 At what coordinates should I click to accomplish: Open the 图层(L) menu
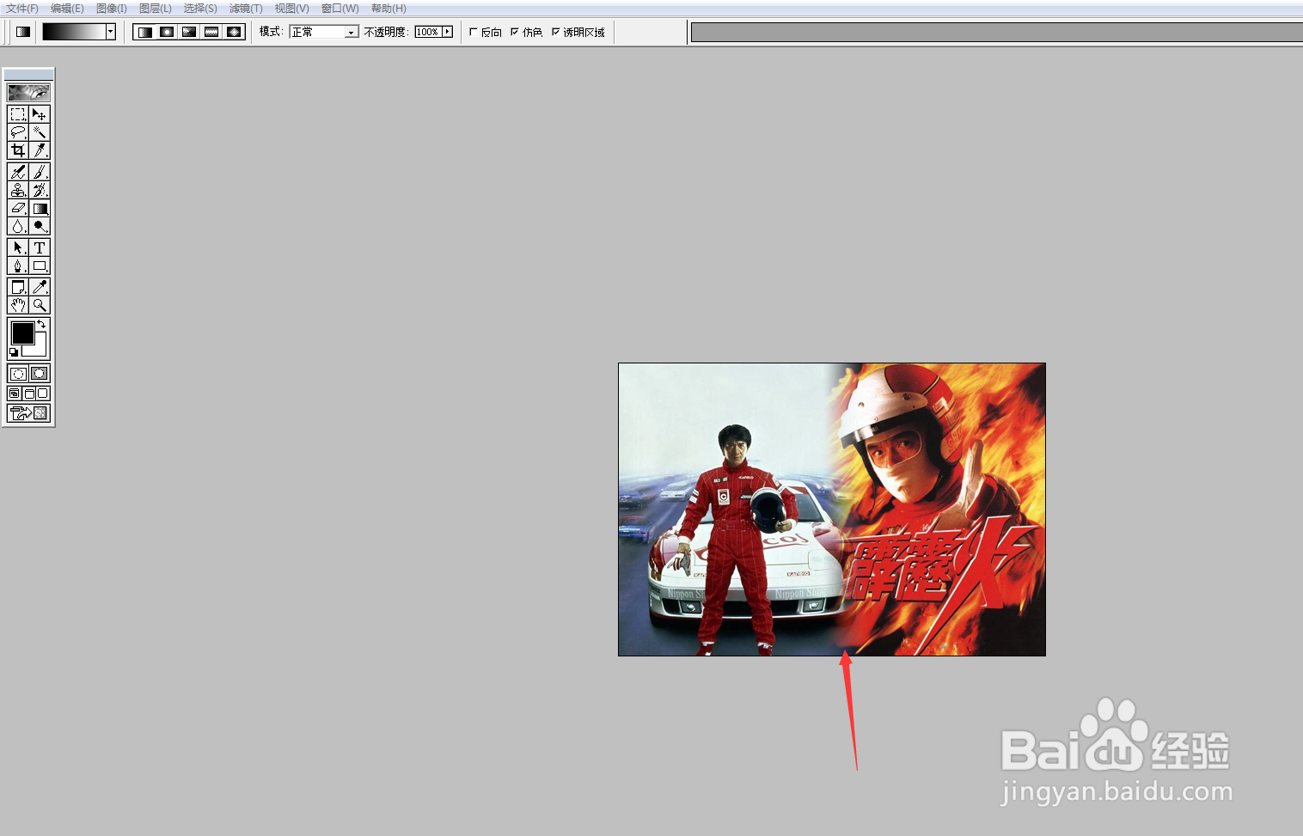point(156,9)
